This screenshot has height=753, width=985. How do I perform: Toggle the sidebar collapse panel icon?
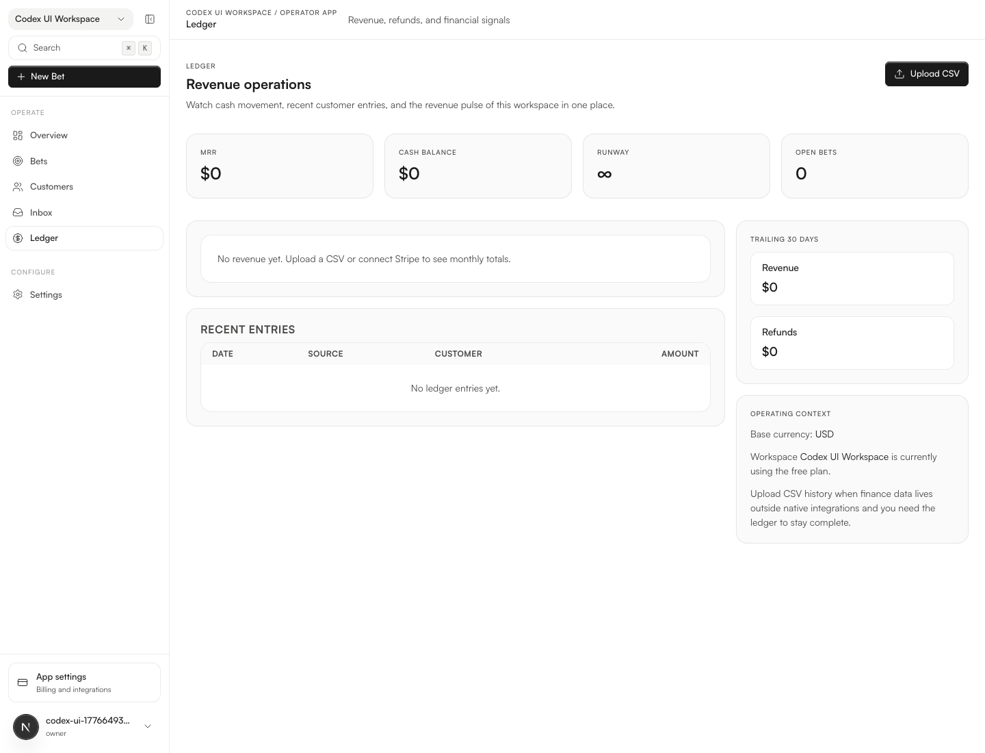150,19
